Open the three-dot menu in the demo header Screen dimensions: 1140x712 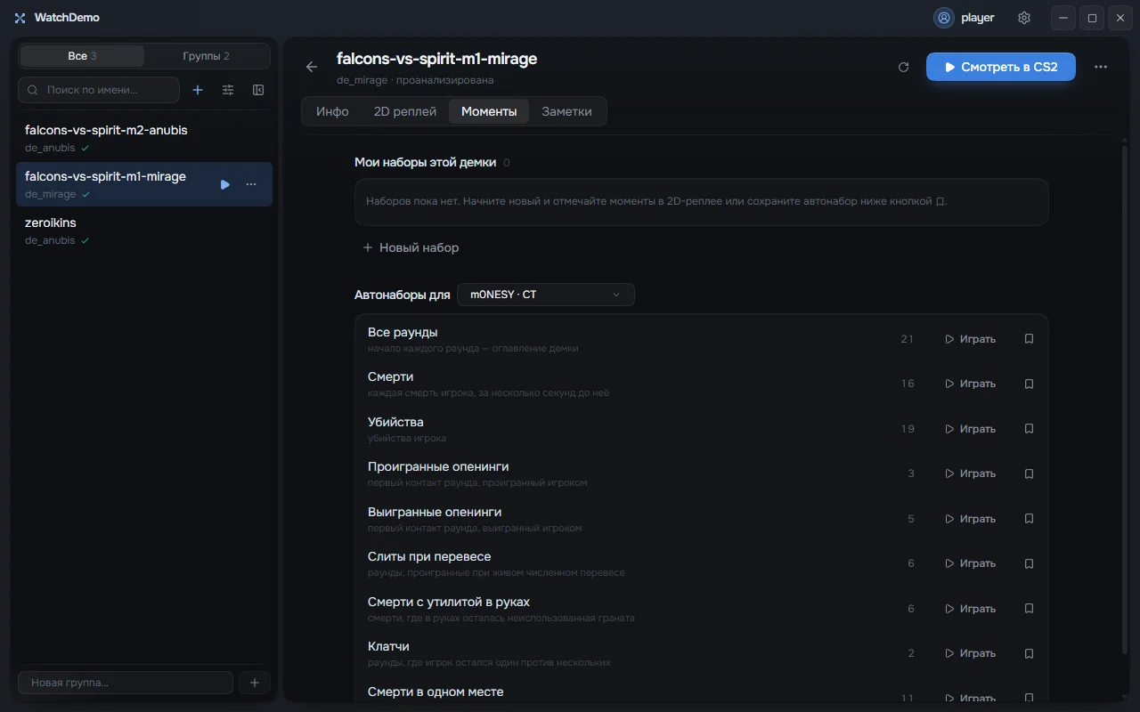1101,67
